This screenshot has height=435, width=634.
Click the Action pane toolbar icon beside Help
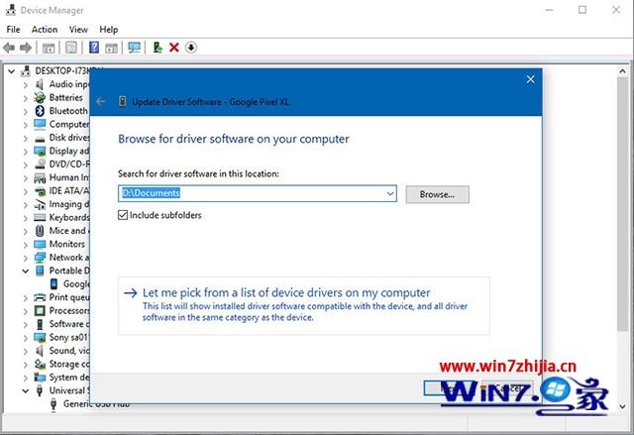[x=111, y=49]
